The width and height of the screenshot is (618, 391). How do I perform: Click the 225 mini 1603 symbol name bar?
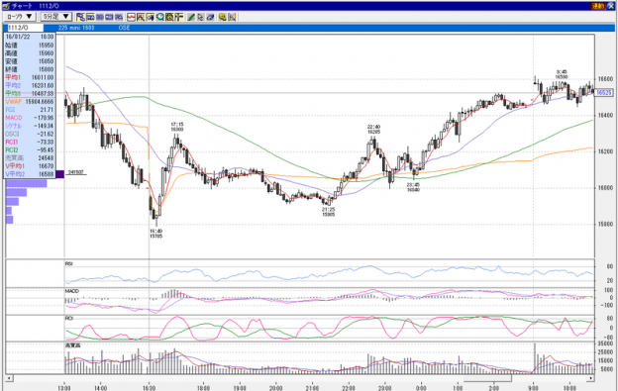[x=76, y=28]
